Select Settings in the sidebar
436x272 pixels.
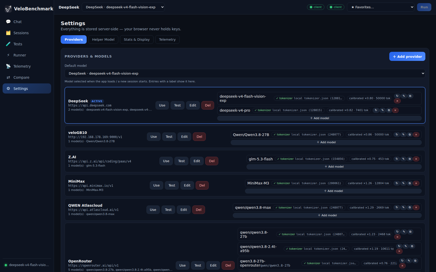coord(27,89)
